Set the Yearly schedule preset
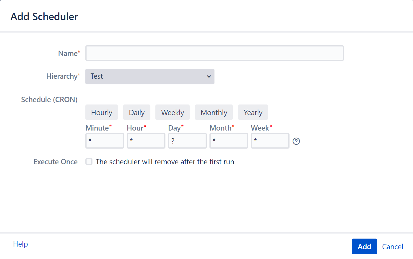Image resolution: width=413 pixels, height=259 pixels. (253, 112)
